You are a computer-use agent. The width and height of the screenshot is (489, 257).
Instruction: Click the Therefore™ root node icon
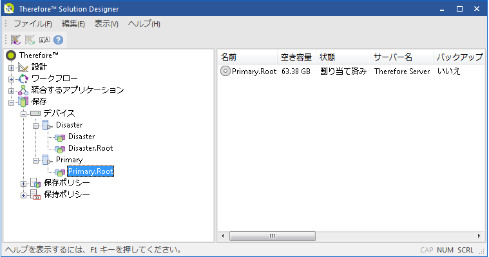11,55
